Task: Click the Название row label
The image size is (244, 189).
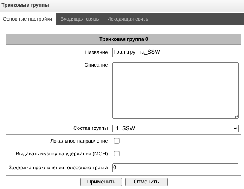Action: coord(96,52)
